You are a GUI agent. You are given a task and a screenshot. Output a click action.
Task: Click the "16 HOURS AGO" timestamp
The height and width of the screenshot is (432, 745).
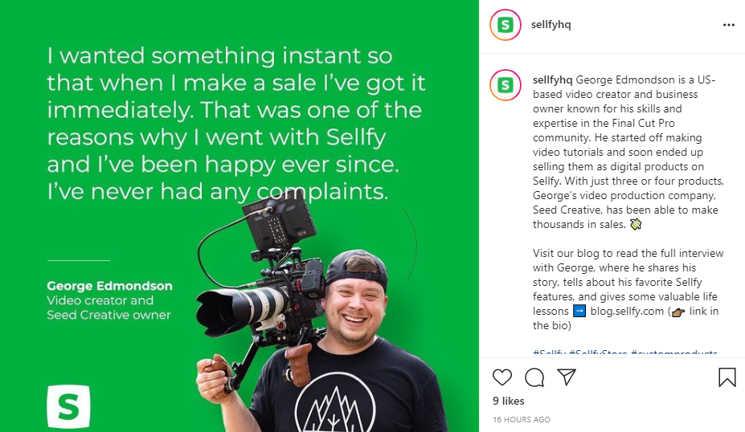pos(522,420)
